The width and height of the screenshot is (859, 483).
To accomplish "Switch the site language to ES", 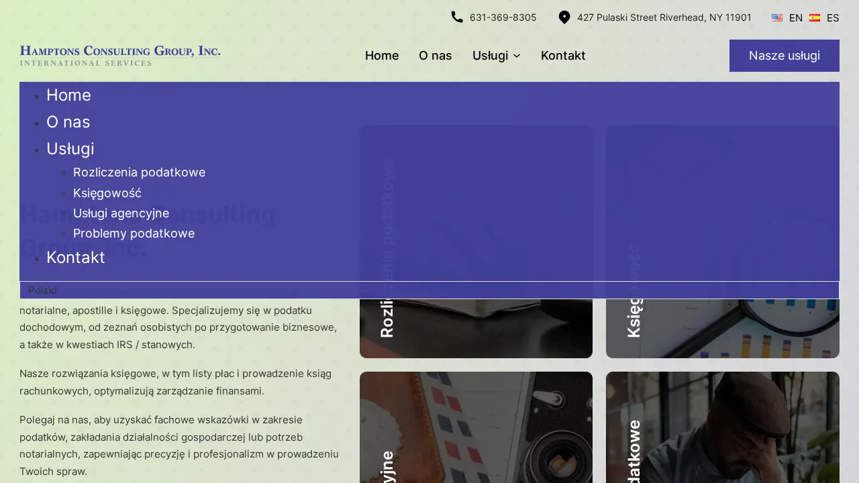I will pyautogui.click(x=833, y=18).
